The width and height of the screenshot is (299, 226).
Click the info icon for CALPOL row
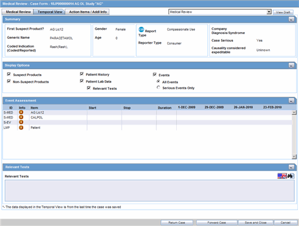21,117
